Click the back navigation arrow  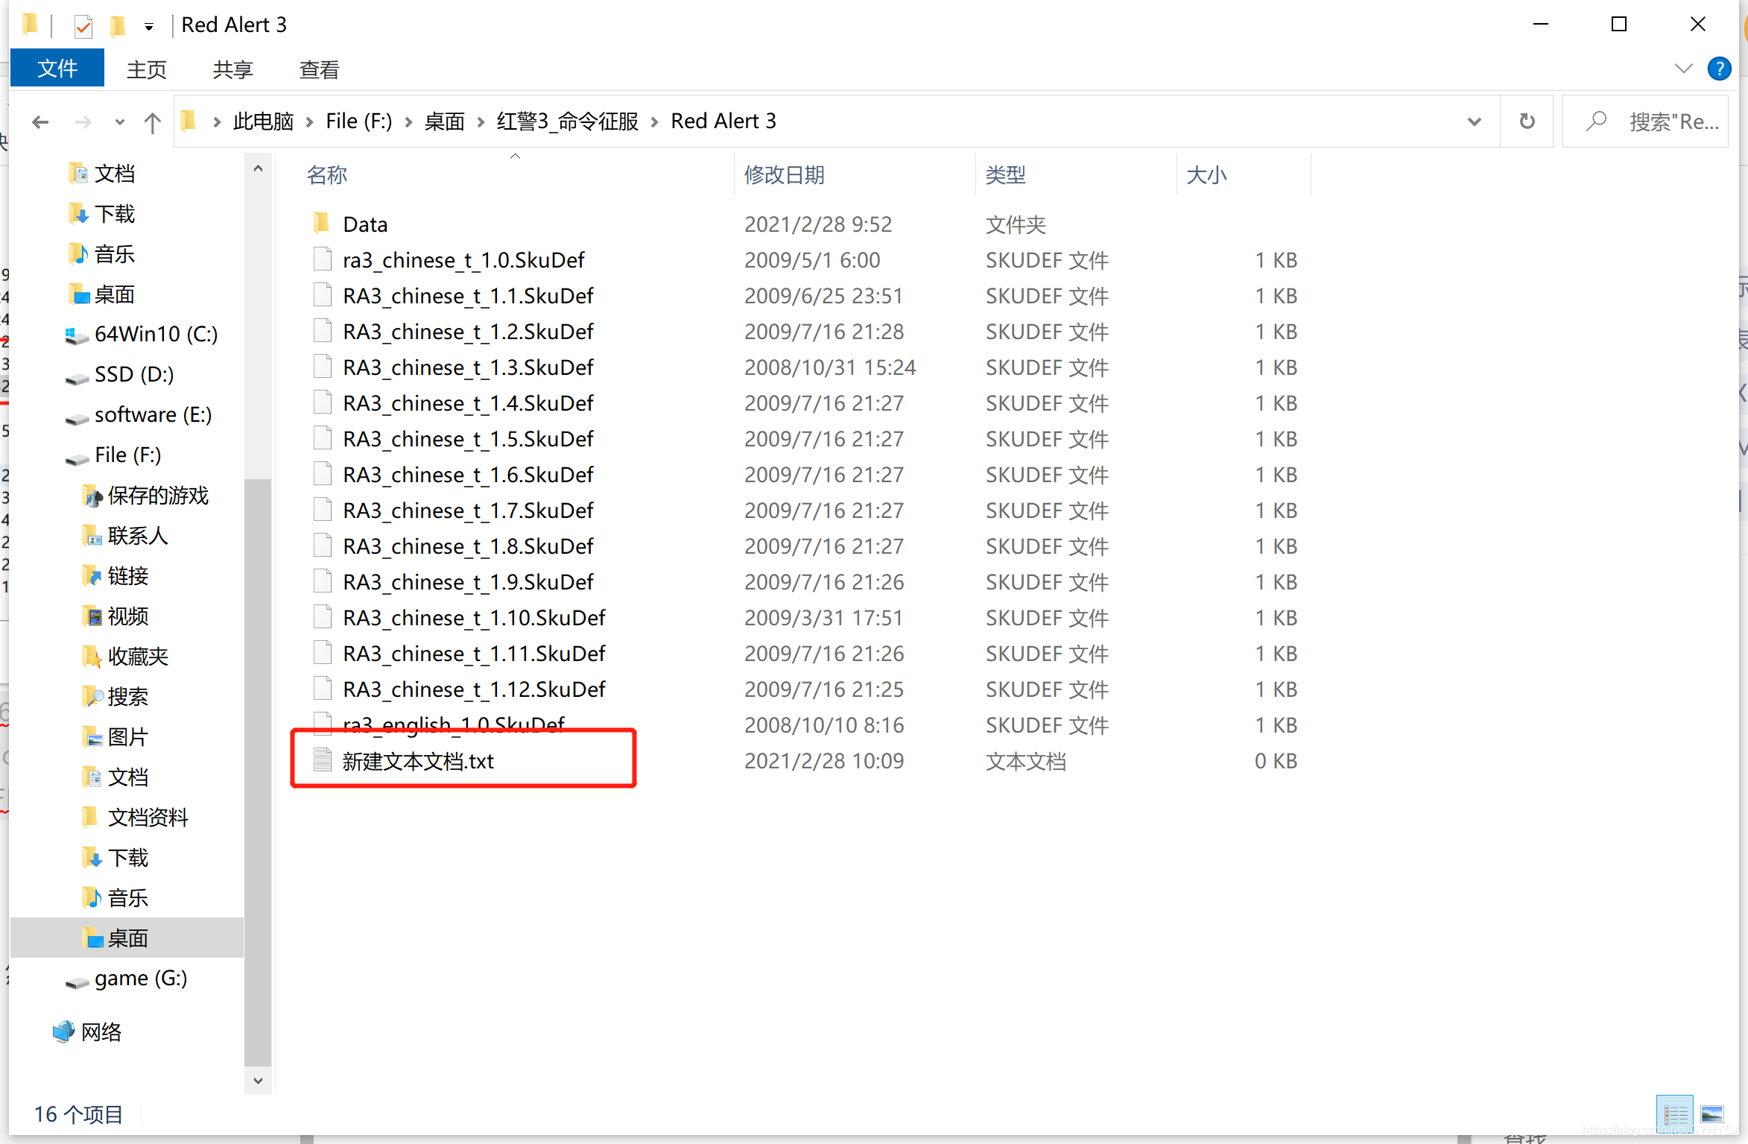(40, 121)
